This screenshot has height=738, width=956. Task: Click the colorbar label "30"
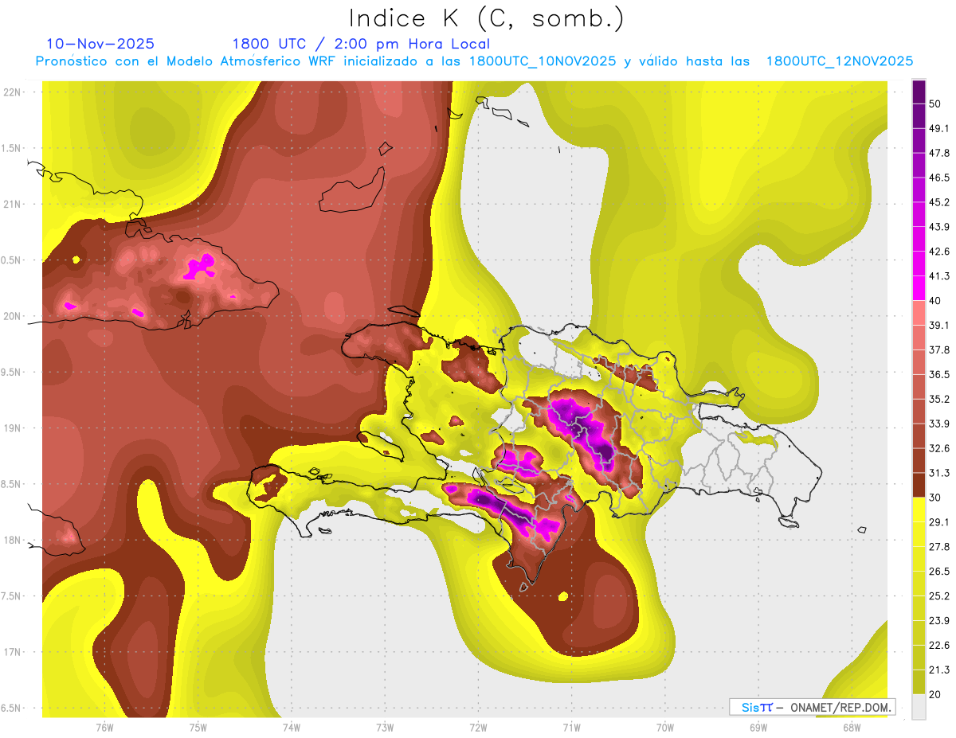[x=936, y=498]
